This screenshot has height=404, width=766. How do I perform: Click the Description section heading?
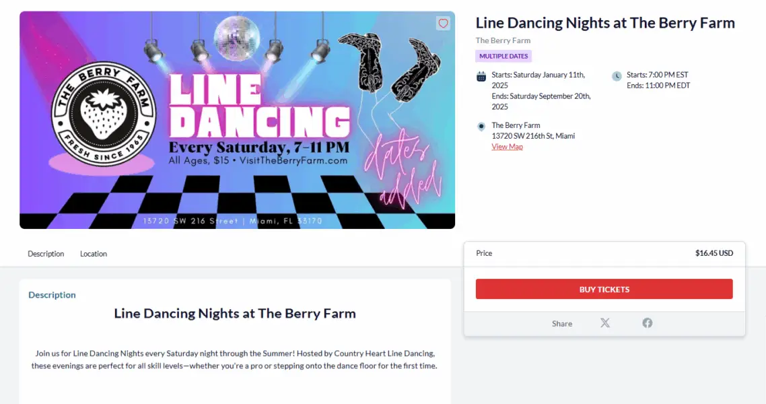(x=52, y=294)
